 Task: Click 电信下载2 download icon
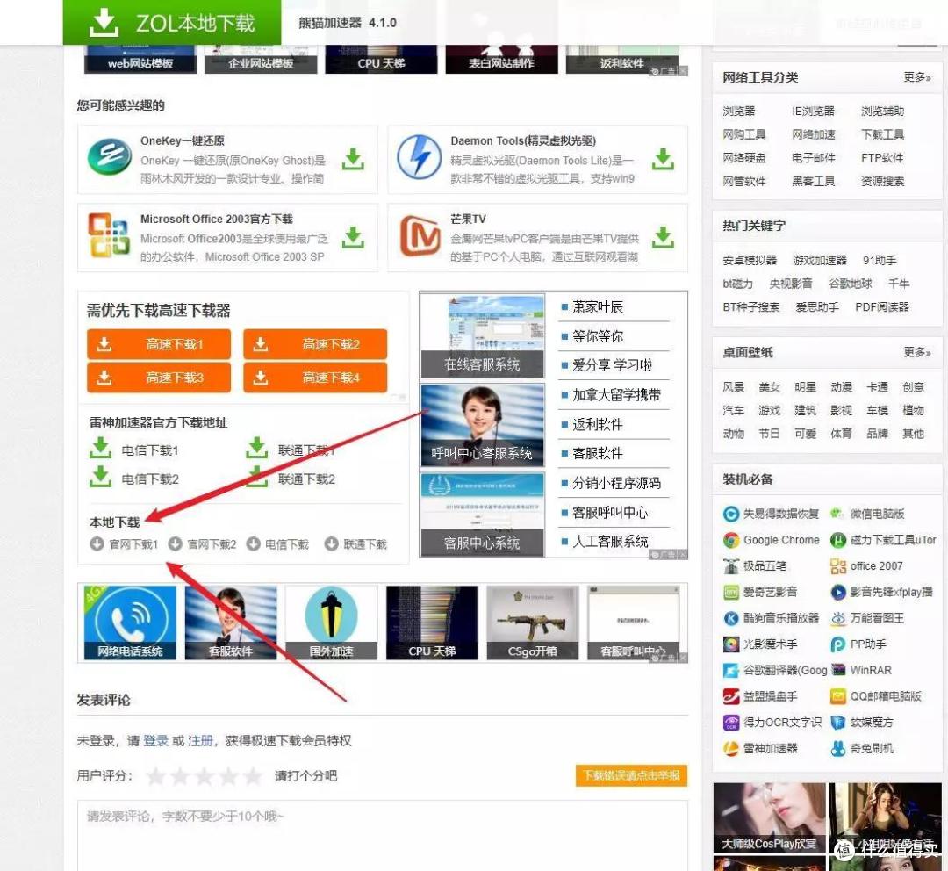[x=100, y=477]
